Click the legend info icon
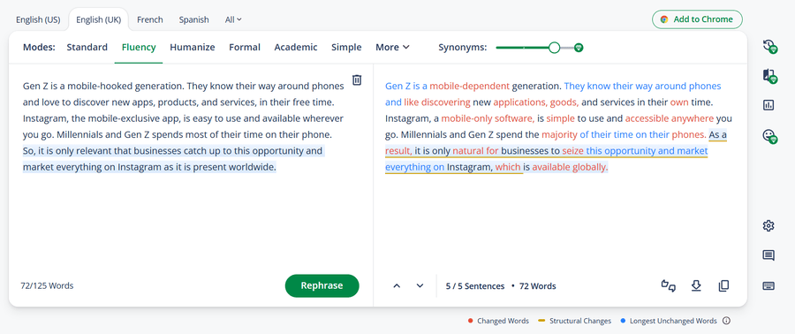Image resolution: width=795 pixels, height=334 pixels. [x=726, y=321]
